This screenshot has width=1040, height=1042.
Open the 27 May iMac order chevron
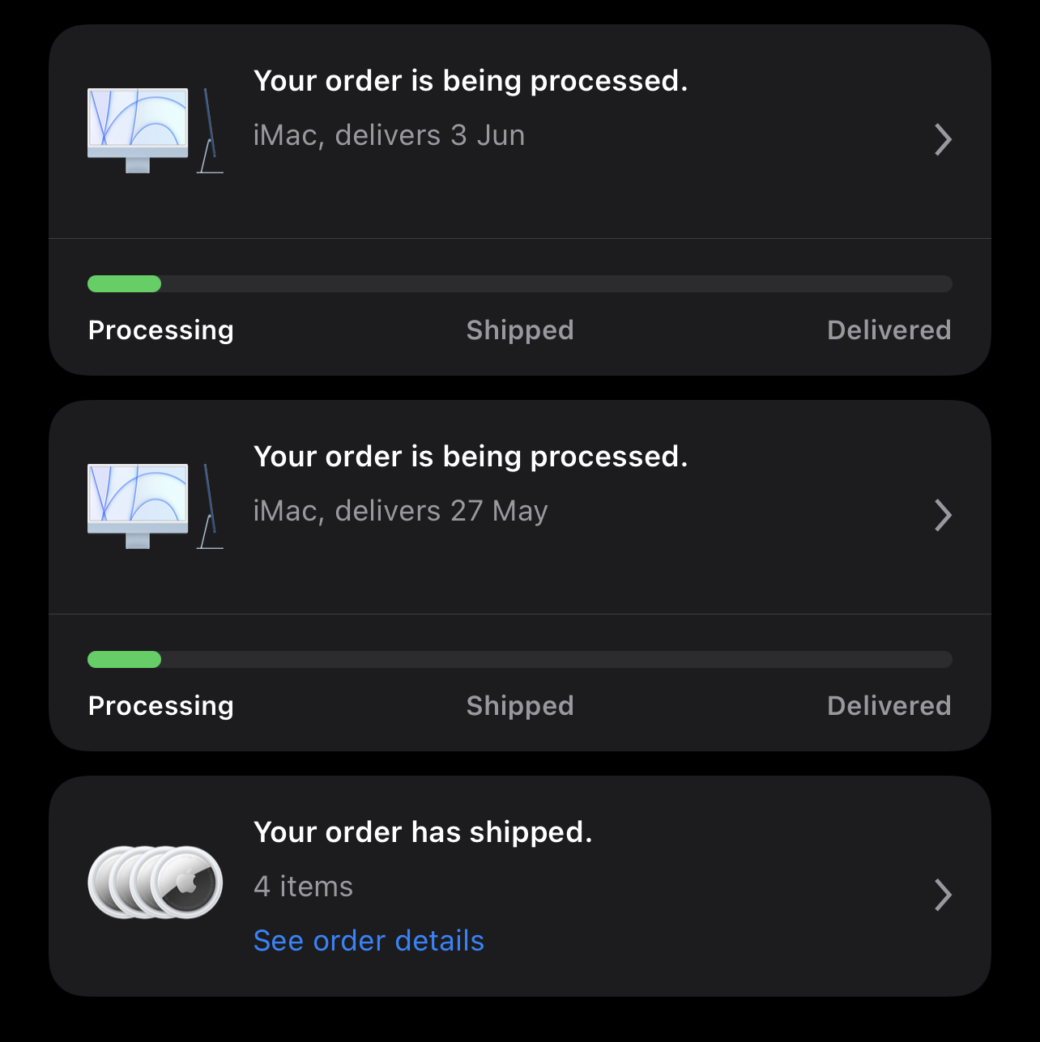(x=942, y=515)
